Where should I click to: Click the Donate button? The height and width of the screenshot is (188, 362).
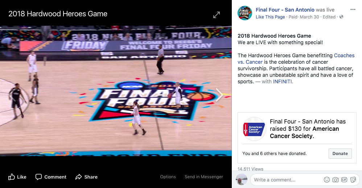click(x=340, y=153)
